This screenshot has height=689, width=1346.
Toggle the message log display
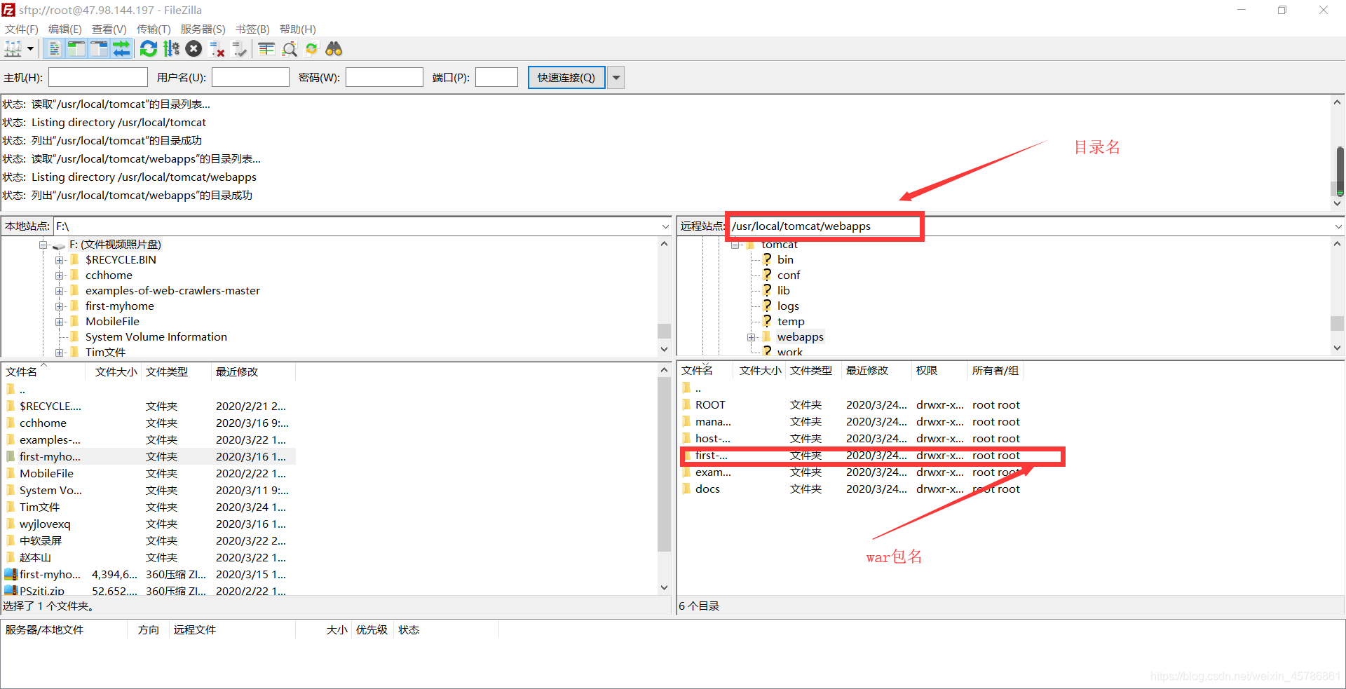(x=54, y=49)
